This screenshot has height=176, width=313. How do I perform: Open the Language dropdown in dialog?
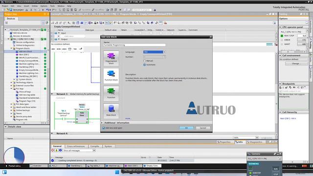164,52
